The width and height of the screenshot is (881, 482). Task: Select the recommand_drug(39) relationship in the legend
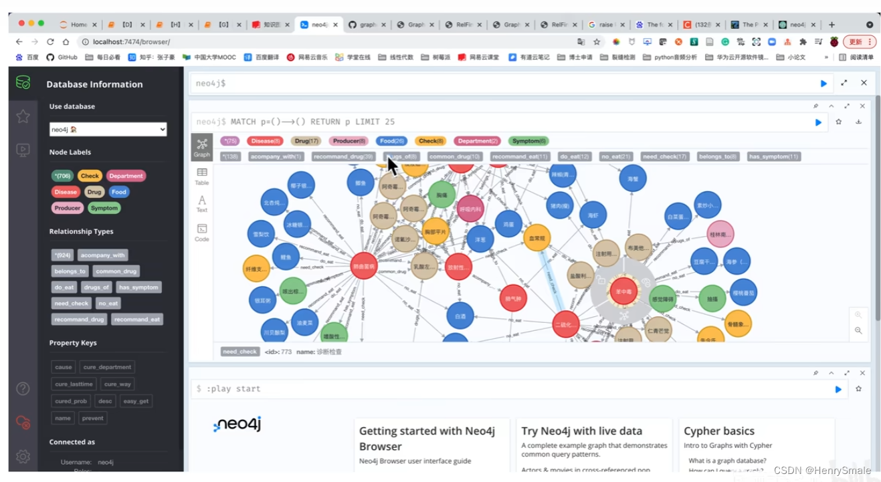(x=343, y=156)
